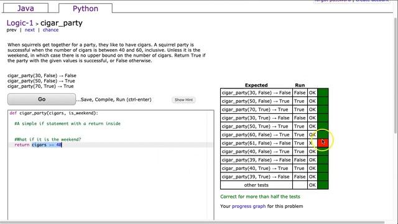The image size is (398, 224).
Task: Select the cigar_party(39, False) → False expected cell
Action: click(256, 160)
